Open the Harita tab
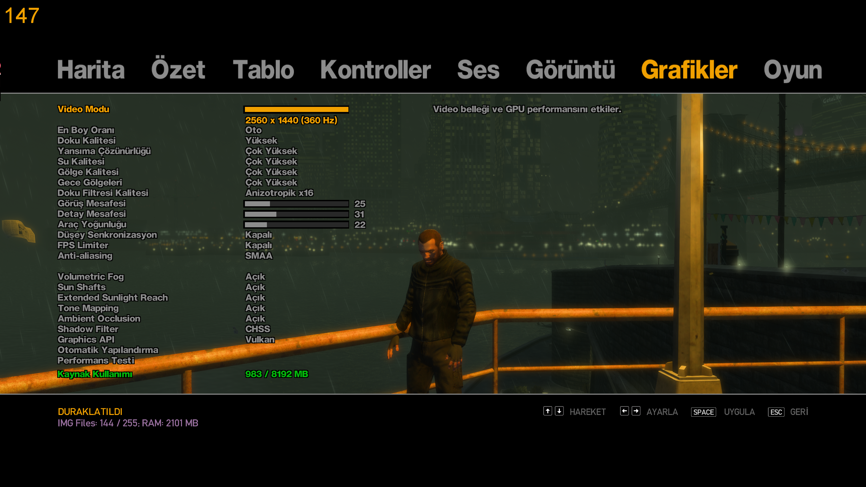The width and height of the screenshot is (866, 487). [x=91, y=70]
